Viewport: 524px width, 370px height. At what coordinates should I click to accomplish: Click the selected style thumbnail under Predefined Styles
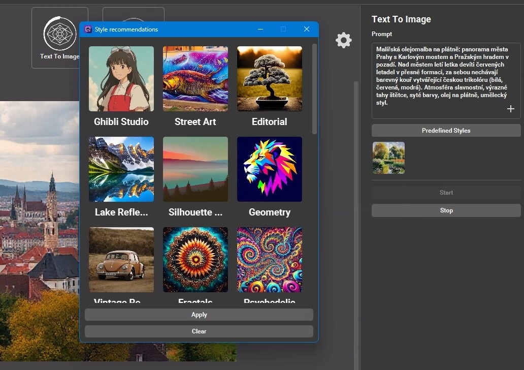pyautogui.click(x=388, y=158)
